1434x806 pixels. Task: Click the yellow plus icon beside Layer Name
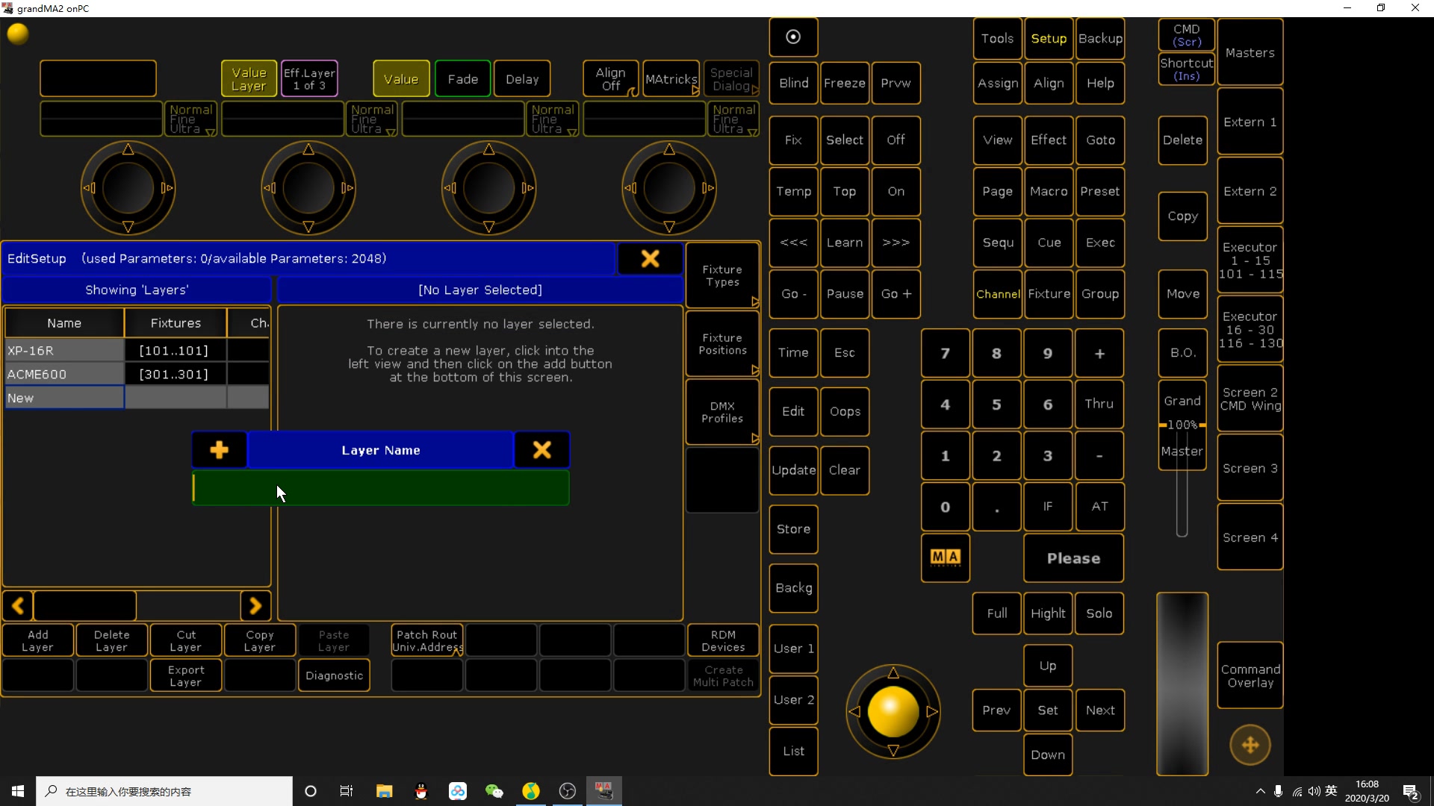pyautogui.click(x=219, y=450)
